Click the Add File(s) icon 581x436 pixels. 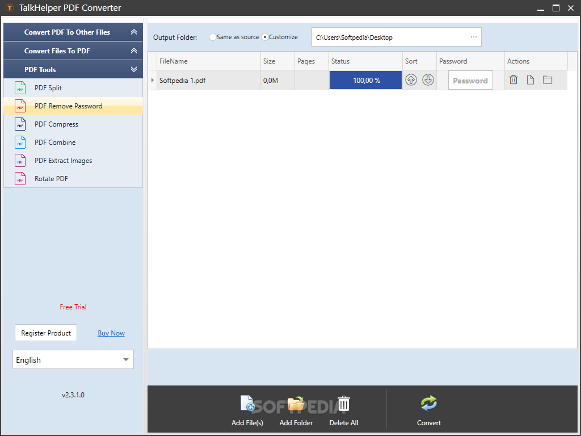[x=247, y=404]
